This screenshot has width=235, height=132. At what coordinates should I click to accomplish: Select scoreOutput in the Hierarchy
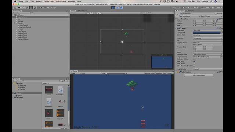click(x=23, y=25)
